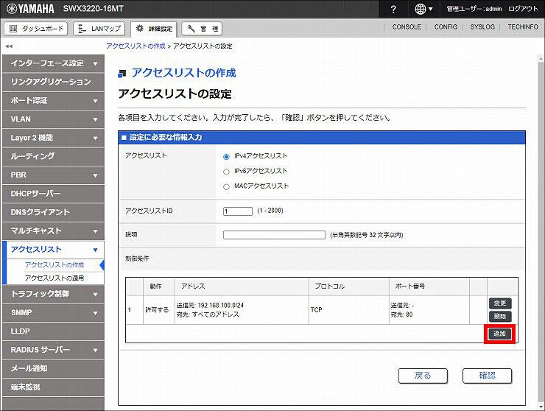Click the 説明 description text field
The height and width of the screenshot is (411, 545).
(x=274, y=235)
